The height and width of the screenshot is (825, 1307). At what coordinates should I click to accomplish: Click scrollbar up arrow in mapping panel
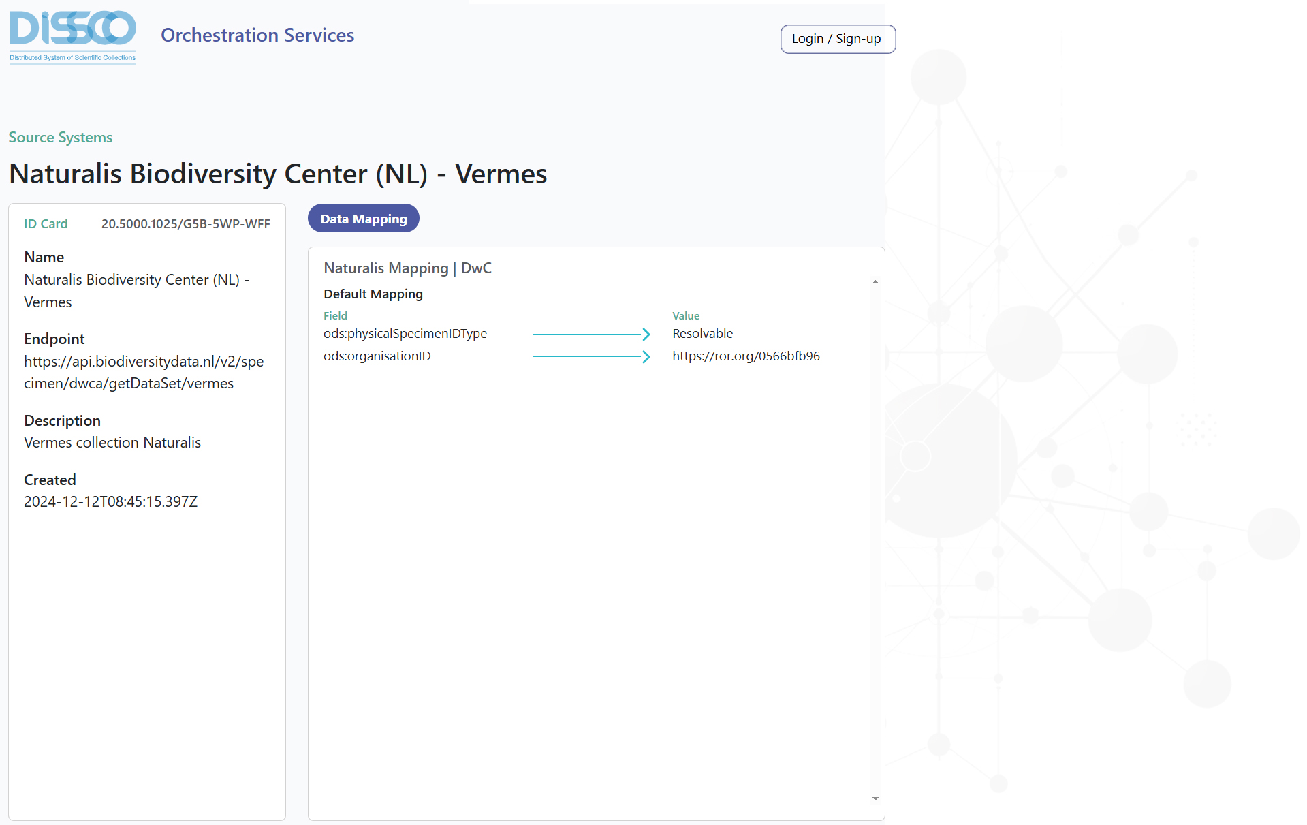pos(875,281)
